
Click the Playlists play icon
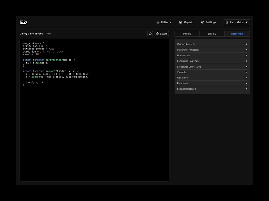coord(181,22)
